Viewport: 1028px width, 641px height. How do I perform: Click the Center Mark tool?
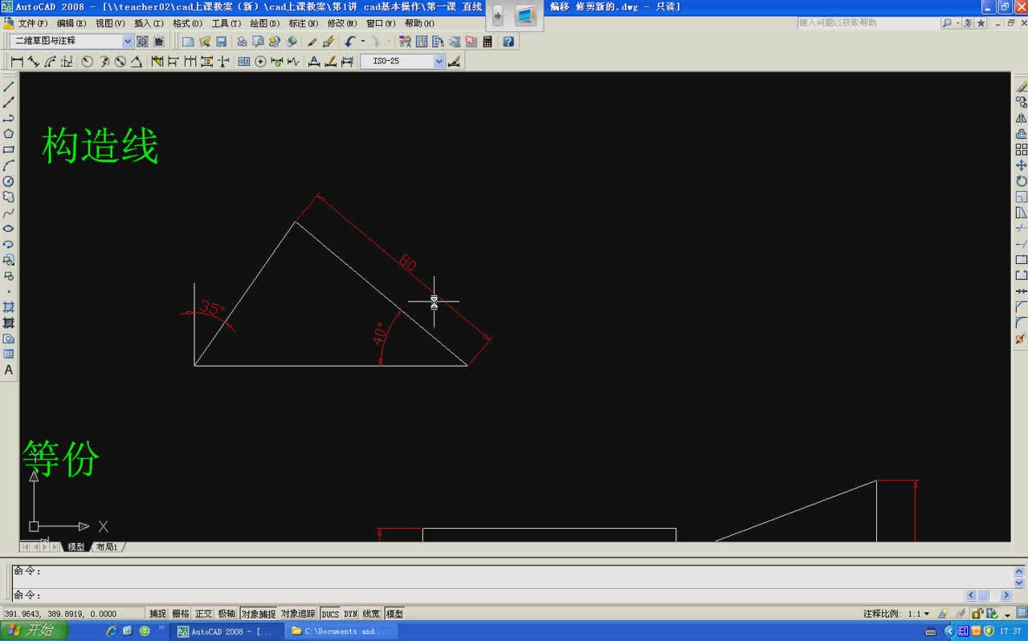tap(260, 62)
